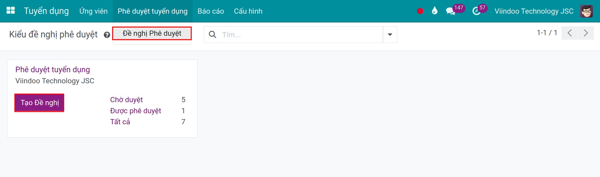Click the water drop icon in navbar
Viewport: 600px width, 177px height.
click(x=434, y=11)
